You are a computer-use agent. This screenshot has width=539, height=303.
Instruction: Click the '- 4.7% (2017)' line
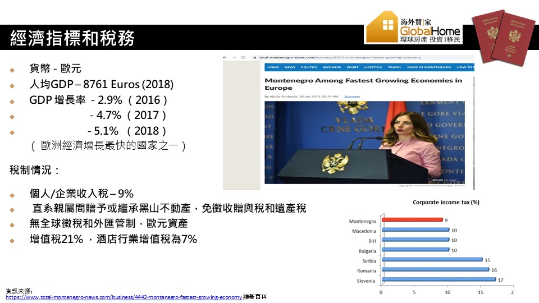pos(128,115)
